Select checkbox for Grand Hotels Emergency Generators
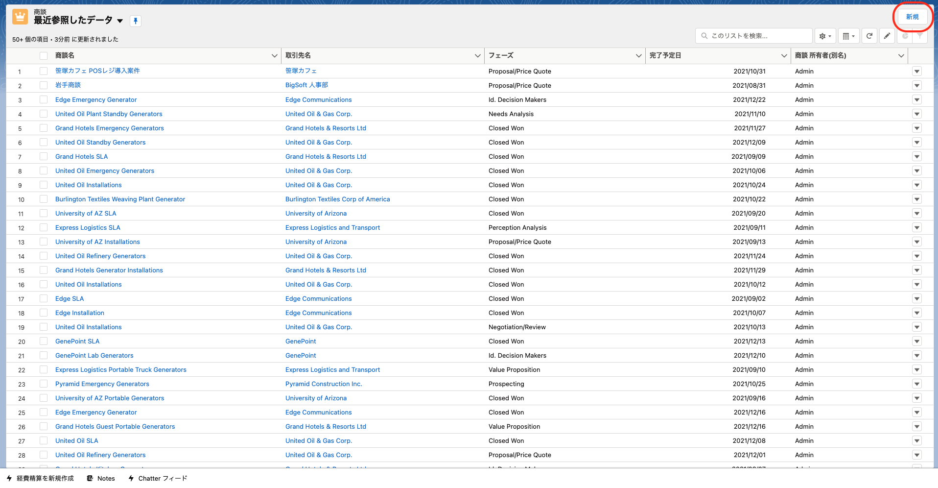This screenshot has width=938, height=488. coord(44,128)
